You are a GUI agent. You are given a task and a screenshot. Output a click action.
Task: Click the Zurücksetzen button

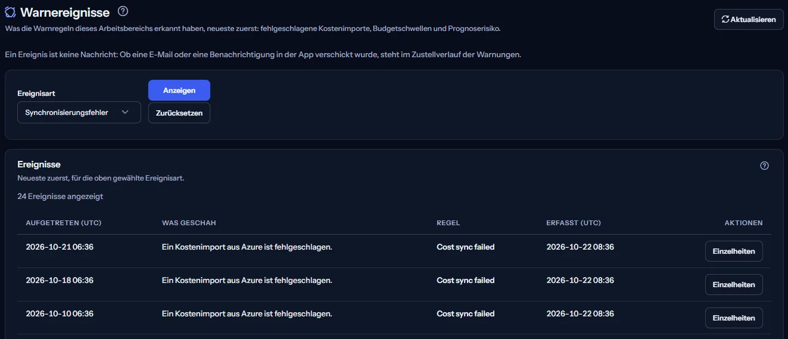tap(179, 113)
